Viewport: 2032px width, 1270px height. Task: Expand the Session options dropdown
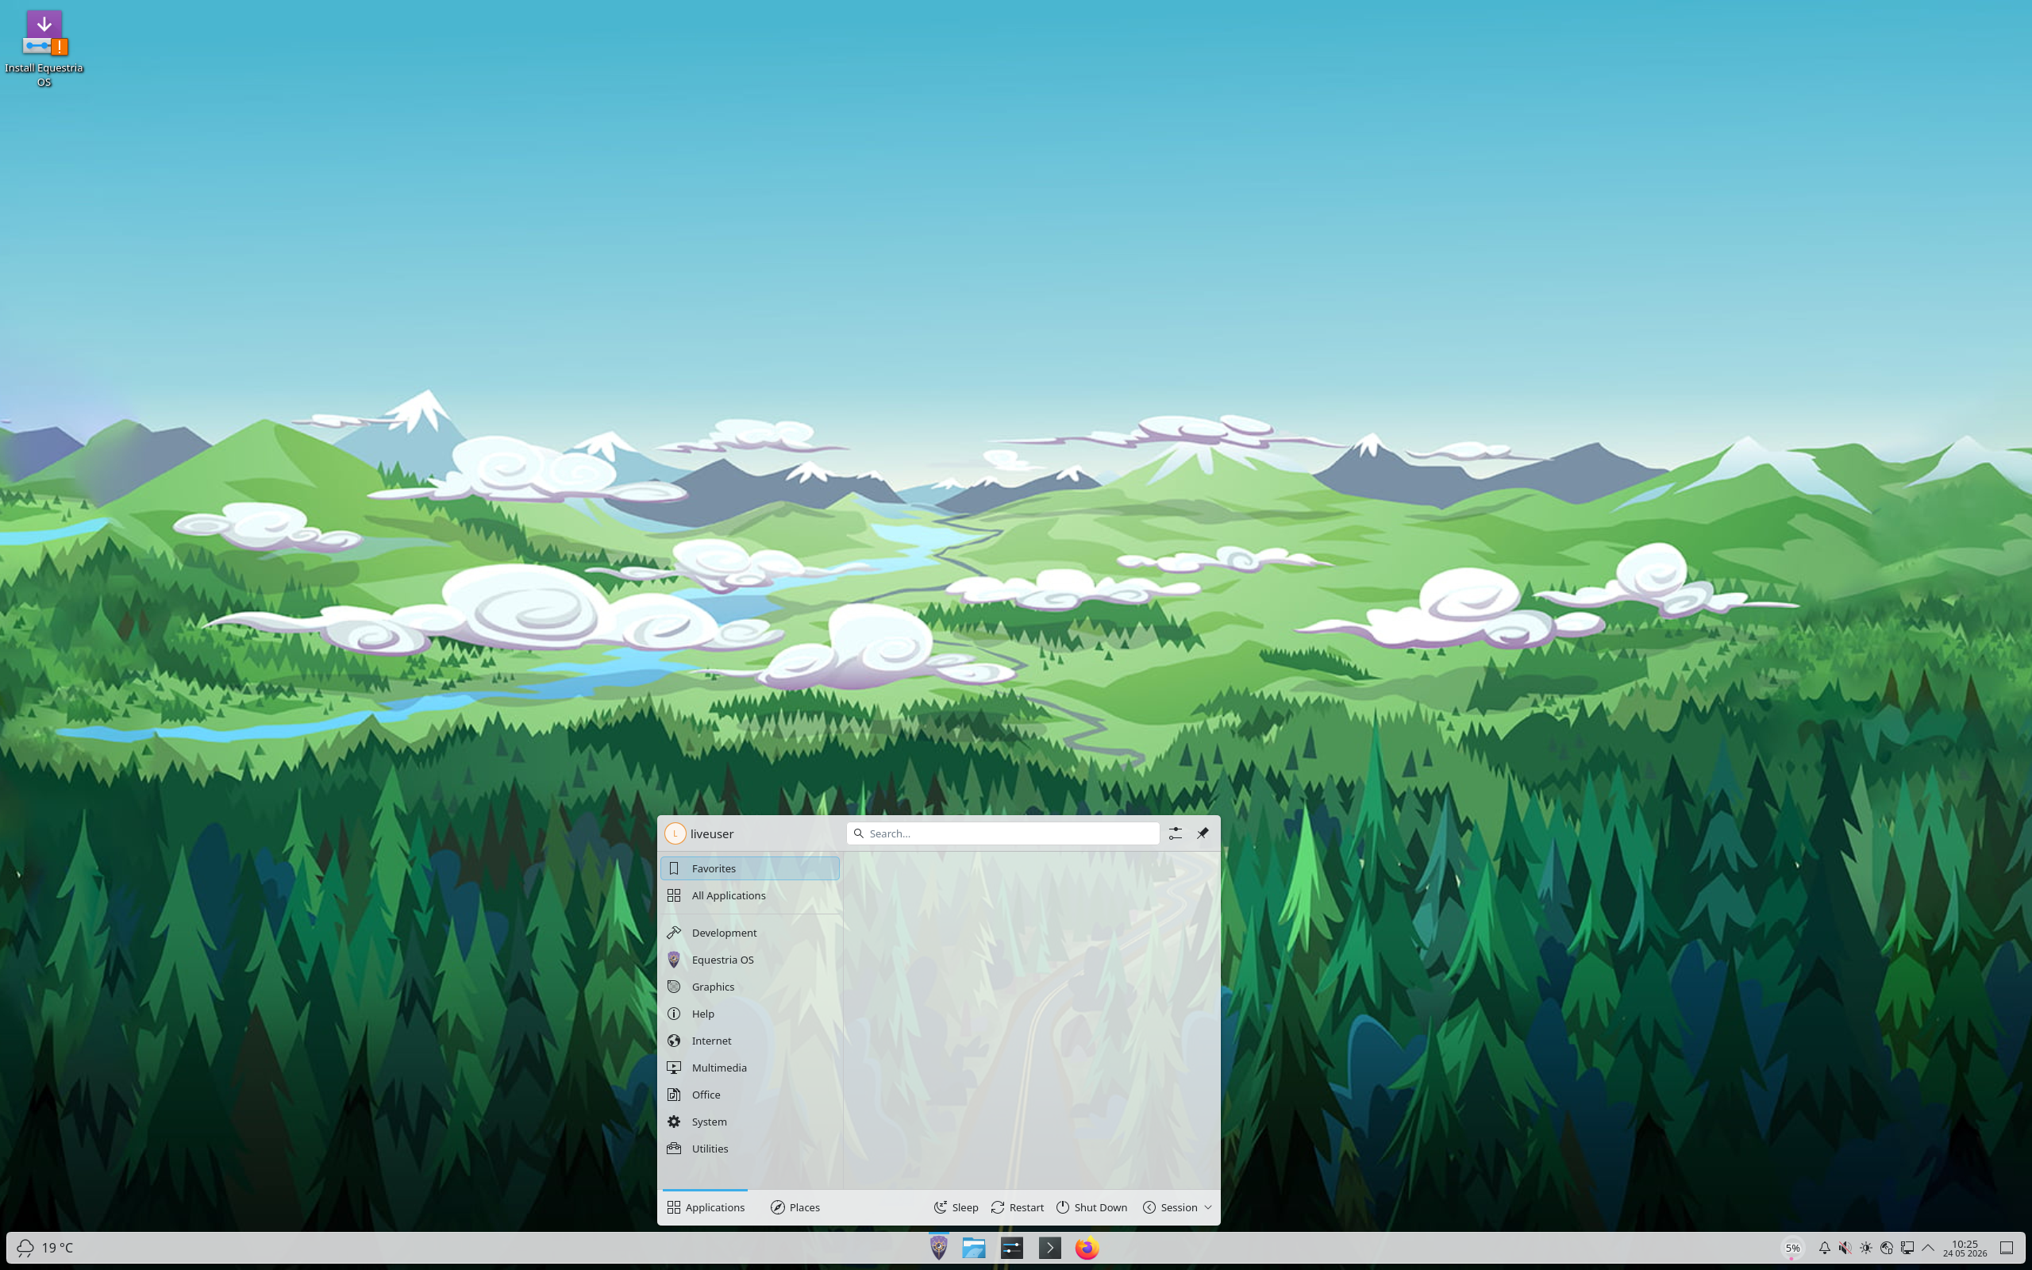click(x=1177, y=1207)
